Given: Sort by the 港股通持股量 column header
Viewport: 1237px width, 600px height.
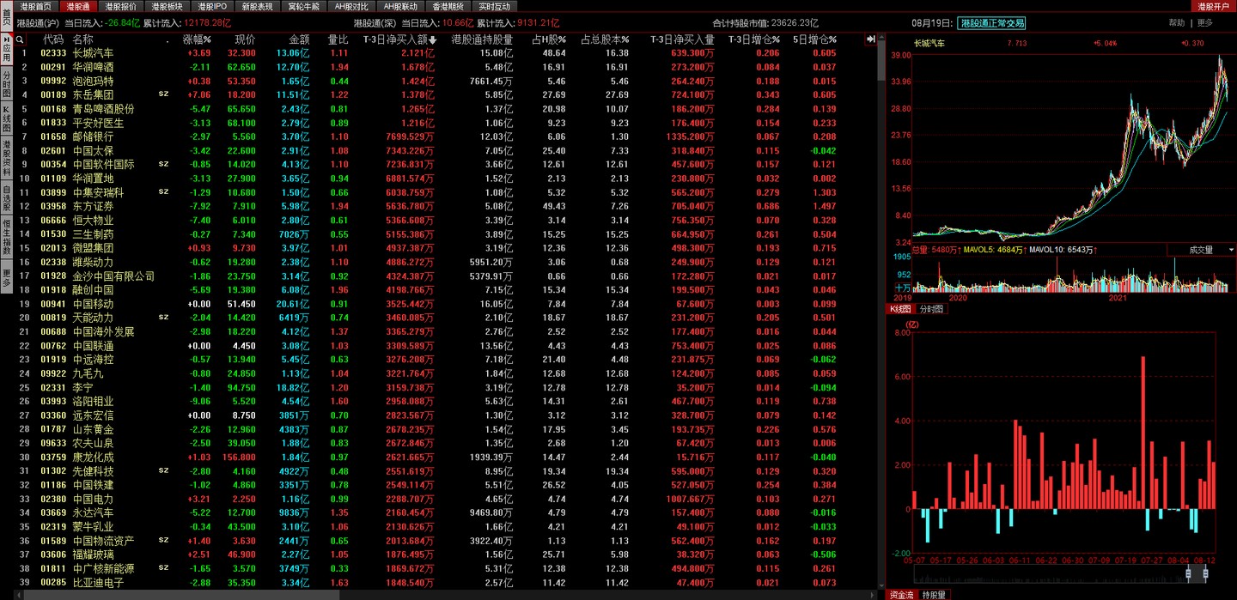Looking at the screenshot, I should point(481,39).
